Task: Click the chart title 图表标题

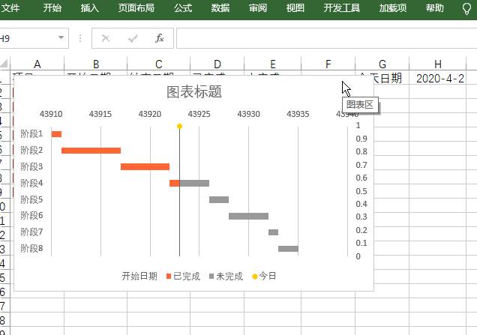Action: pos(193,92)
